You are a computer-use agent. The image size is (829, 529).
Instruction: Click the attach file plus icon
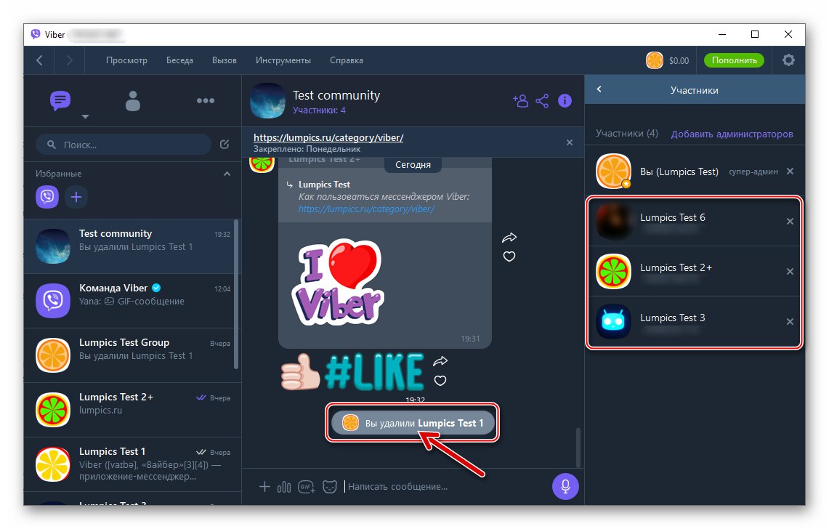pyautogui.click(x=264, y=486)
